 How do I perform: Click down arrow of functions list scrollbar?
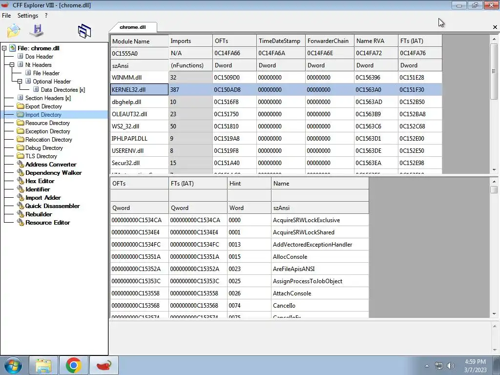[x=494, y=314]
